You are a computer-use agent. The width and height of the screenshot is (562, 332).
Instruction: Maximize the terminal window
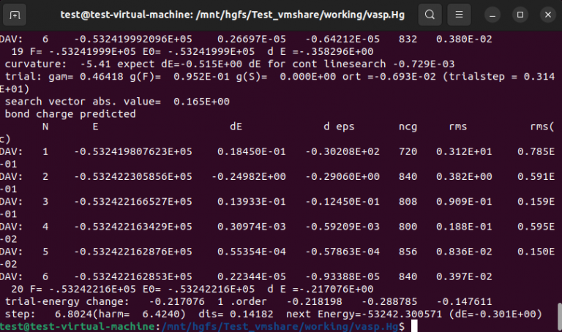[x=521, y=14]
